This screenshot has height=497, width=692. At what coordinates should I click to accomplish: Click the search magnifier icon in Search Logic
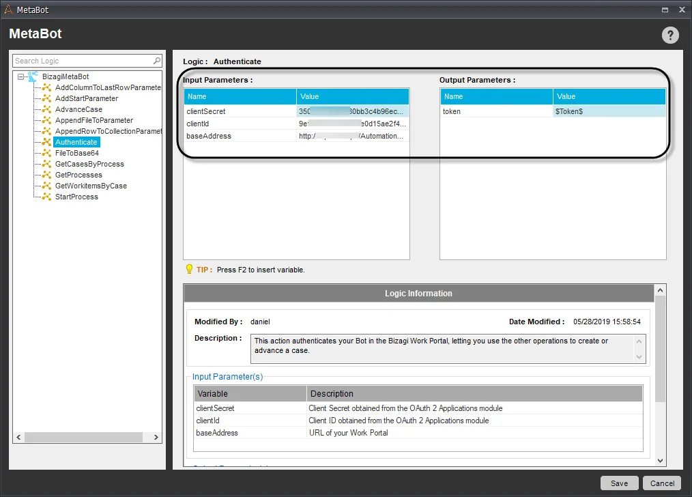(157, 61)
